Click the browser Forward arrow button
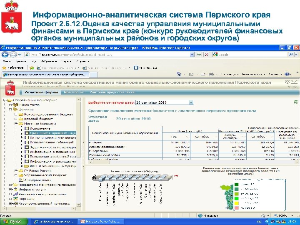Image resolution: width=300 pixels, height=225 pixels. coord(13,55)
